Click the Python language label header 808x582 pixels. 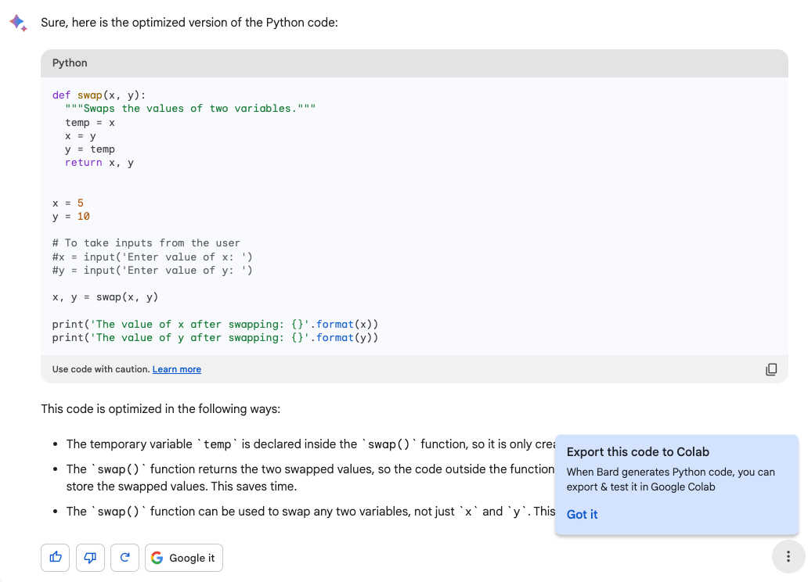coord(70,63)
